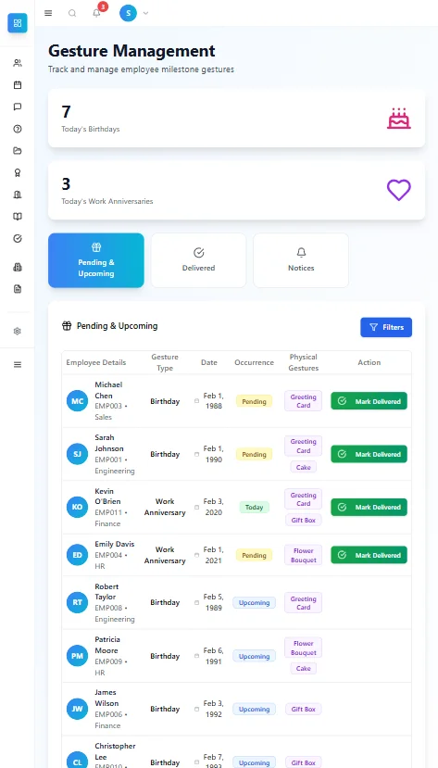Click the Cake tag in Sarah Johnson's row
The width and height of the screenshot is (438, 768).
click(x=304, y=467)
